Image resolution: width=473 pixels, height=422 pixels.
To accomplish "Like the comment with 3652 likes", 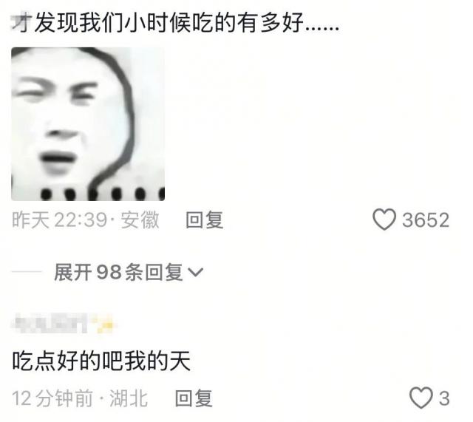I will click(384, 219).
